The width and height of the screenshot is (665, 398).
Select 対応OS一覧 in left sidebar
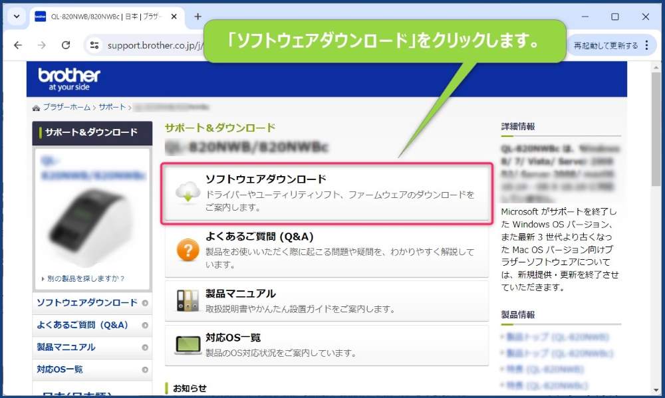[60, 369]
